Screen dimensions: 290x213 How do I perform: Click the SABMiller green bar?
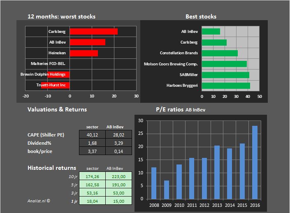coord(225,75)
